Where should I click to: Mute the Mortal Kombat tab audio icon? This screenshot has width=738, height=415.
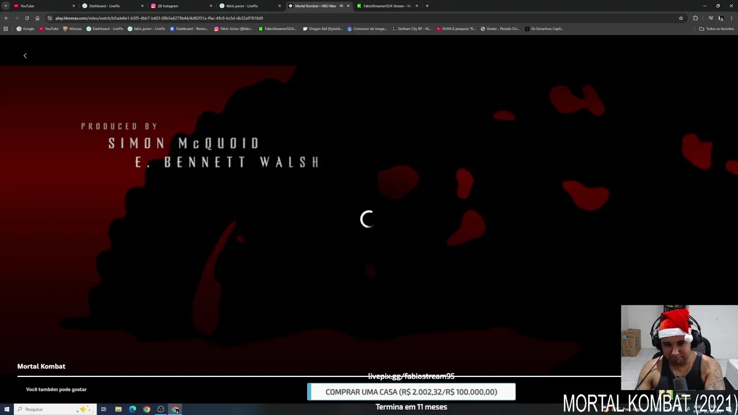pos(341,6)
